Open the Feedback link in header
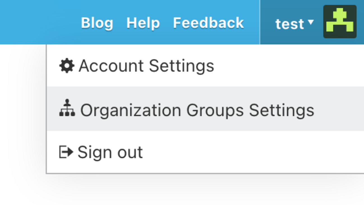This screenshot has width=364, height=205. (208, 23)
